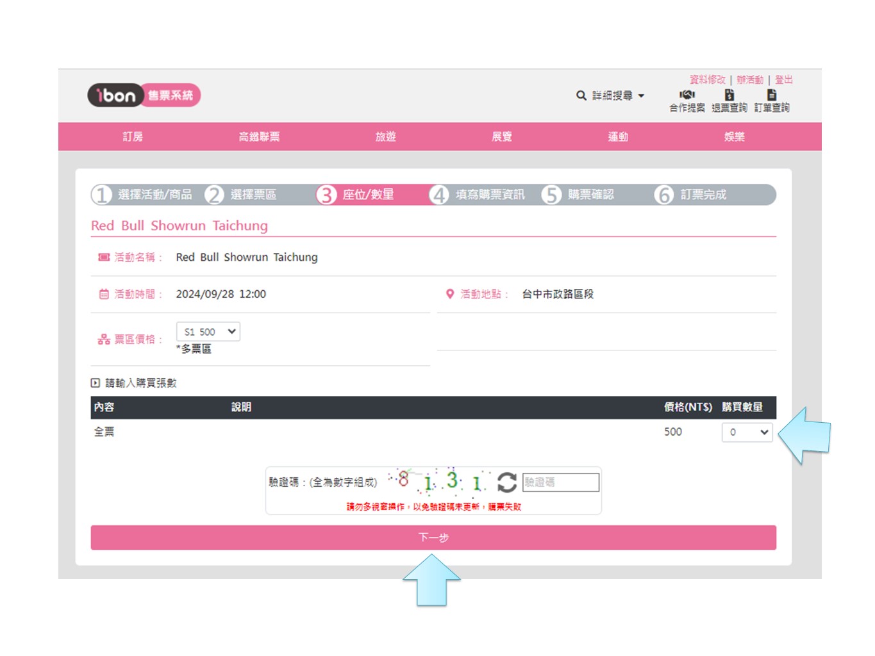Viewport: 875px width, 656px height.
Task: Go to step 2 選擇票區
Action: [x=241, y=195]
